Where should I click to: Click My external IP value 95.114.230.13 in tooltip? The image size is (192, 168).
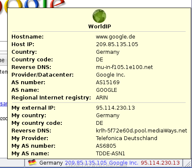(x=115, y=108)
